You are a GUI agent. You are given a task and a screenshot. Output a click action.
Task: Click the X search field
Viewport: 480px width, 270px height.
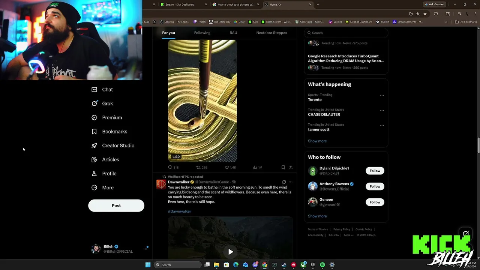[346, 33]
